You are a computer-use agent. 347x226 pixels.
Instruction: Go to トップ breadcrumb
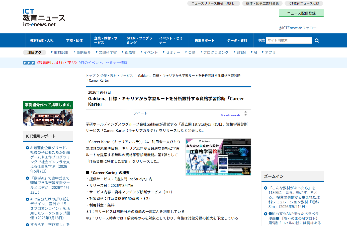click(91, 76)
